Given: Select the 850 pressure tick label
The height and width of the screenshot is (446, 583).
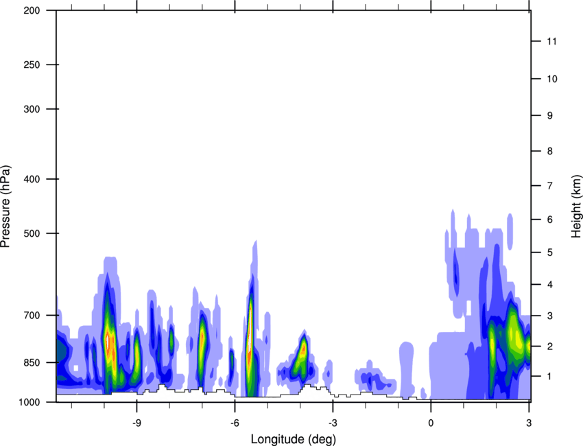Looking at the screenshot, I should 32,362.
